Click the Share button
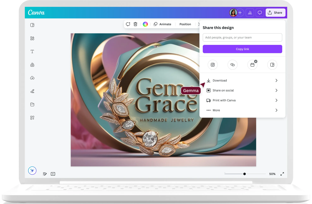312x204 pixels. point(275,13)
